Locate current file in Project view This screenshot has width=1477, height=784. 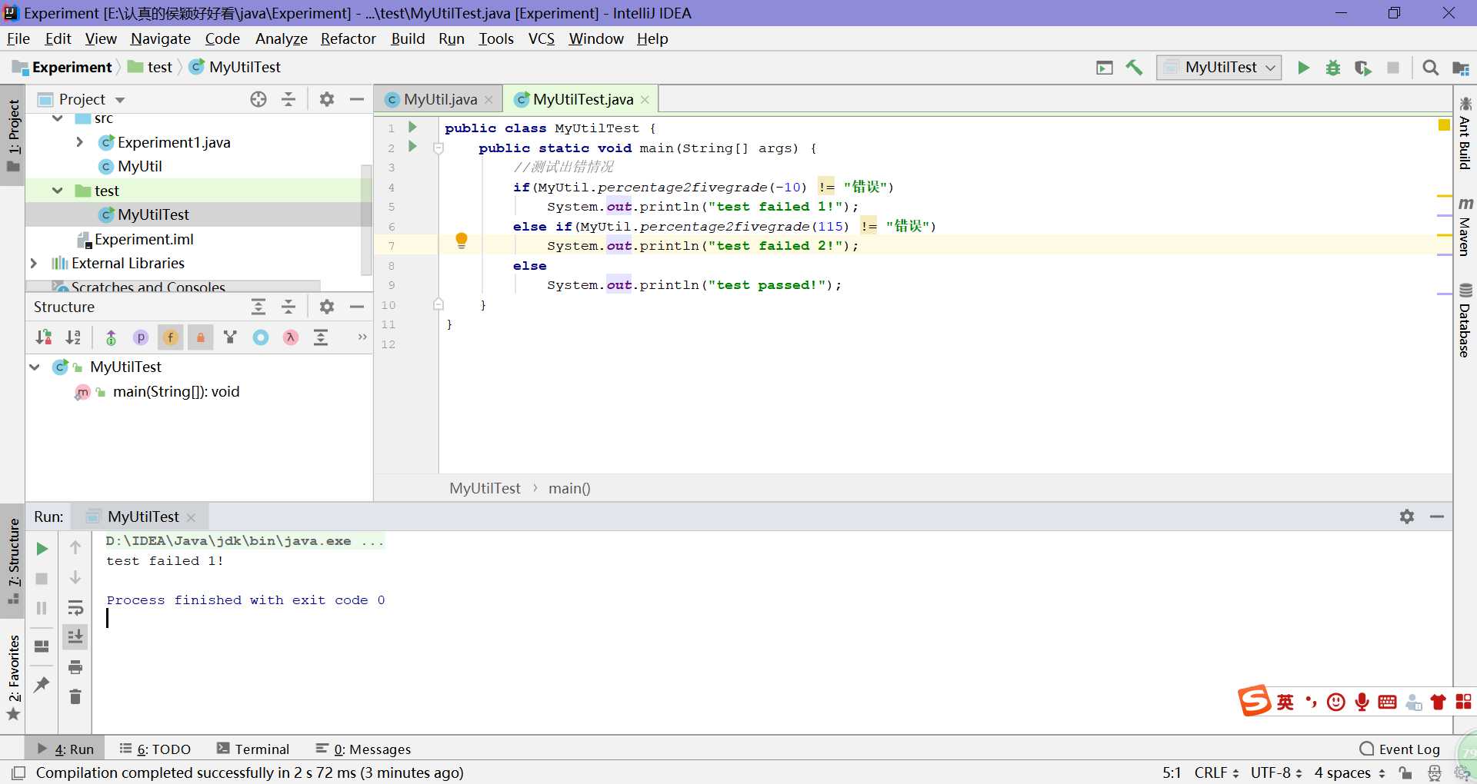click(x=258, y=99)
